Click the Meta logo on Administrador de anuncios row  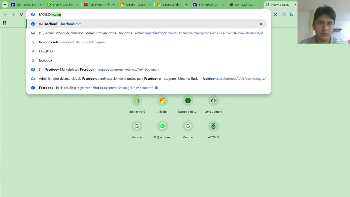33,33
